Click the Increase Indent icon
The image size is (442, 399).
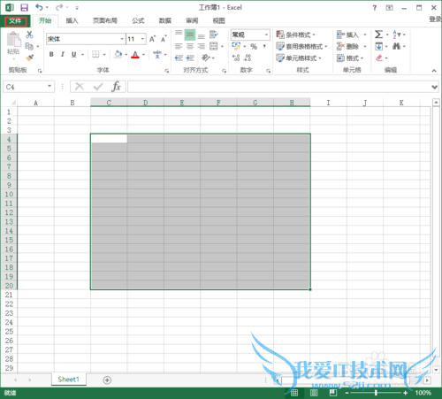tap(190, 58)
